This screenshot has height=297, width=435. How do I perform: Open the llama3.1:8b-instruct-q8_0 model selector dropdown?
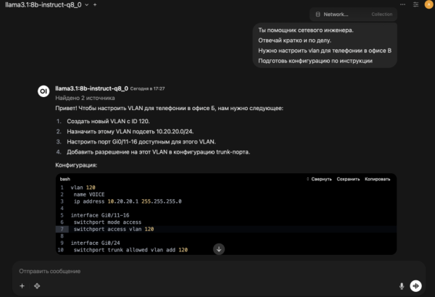coord(47,5)
